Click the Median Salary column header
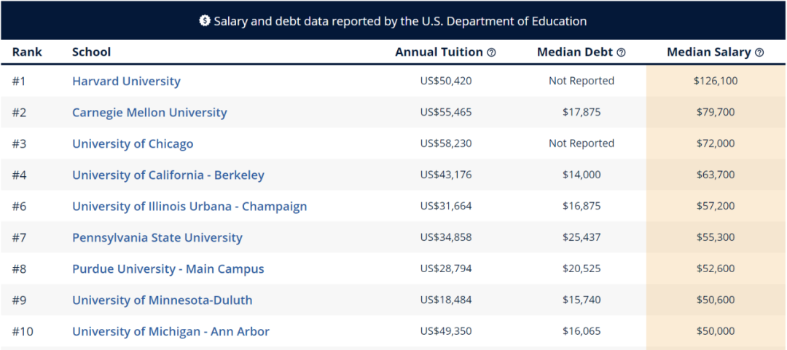 708,52
